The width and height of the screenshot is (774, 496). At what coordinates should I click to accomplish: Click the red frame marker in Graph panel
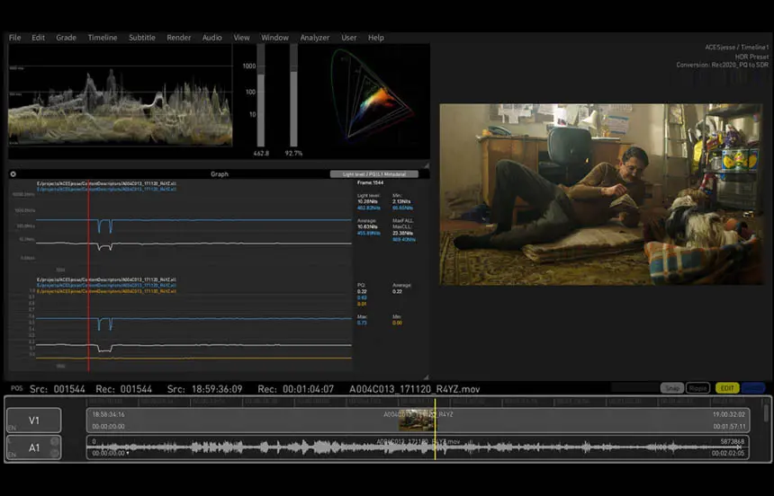(x=89, y=274)
